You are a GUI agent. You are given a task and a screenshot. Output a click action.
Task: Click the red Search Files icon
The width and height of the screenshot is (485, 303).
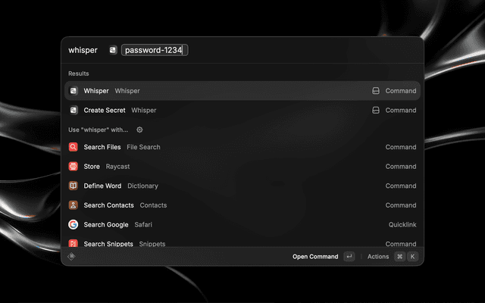coord(74,148)
